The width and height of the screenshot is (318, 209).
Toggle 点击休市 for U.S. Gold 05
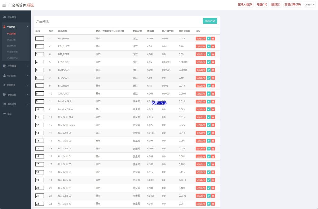coord(201,164)
